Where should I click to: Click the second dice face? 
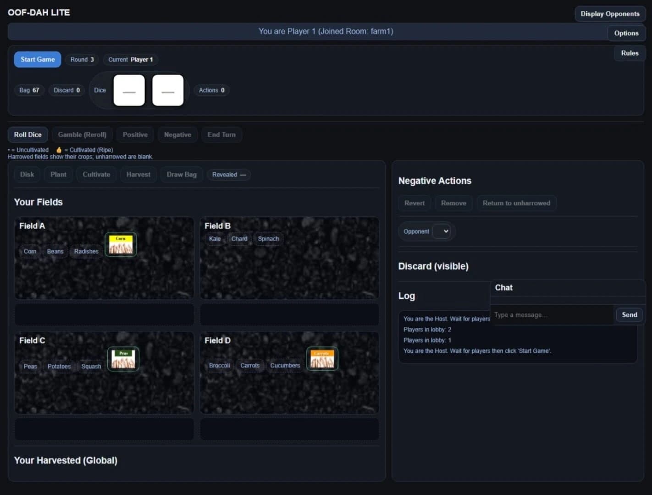(x=168, y=90)
